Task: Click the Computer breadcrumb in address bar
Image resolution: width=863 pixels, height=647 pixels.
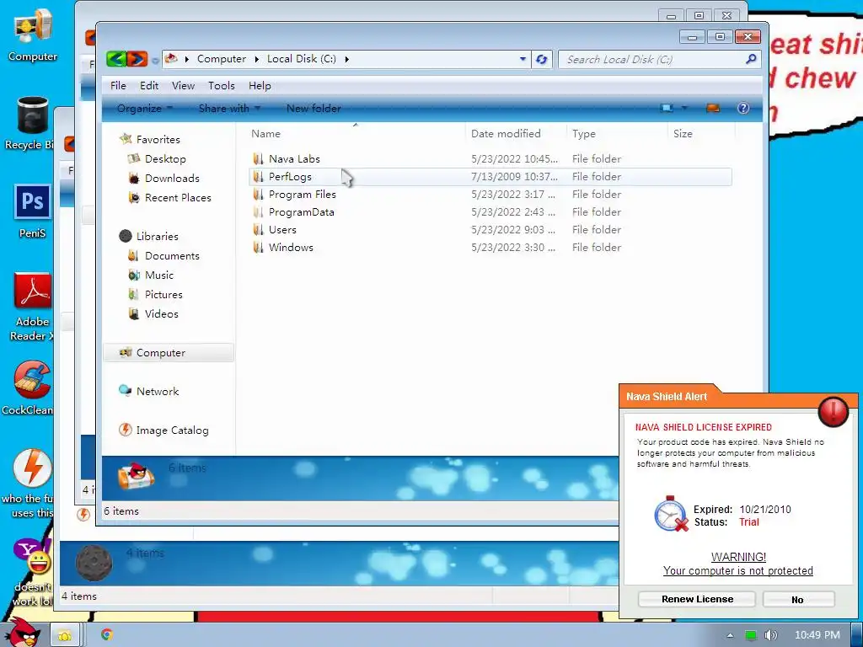Action: (x=222, y=59)
